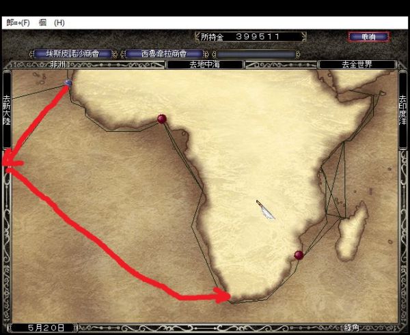Select the 西魯韋拉商會 guild button
Image resolution: width=410 pixels, height=335 pixels.
pos(163,53)
